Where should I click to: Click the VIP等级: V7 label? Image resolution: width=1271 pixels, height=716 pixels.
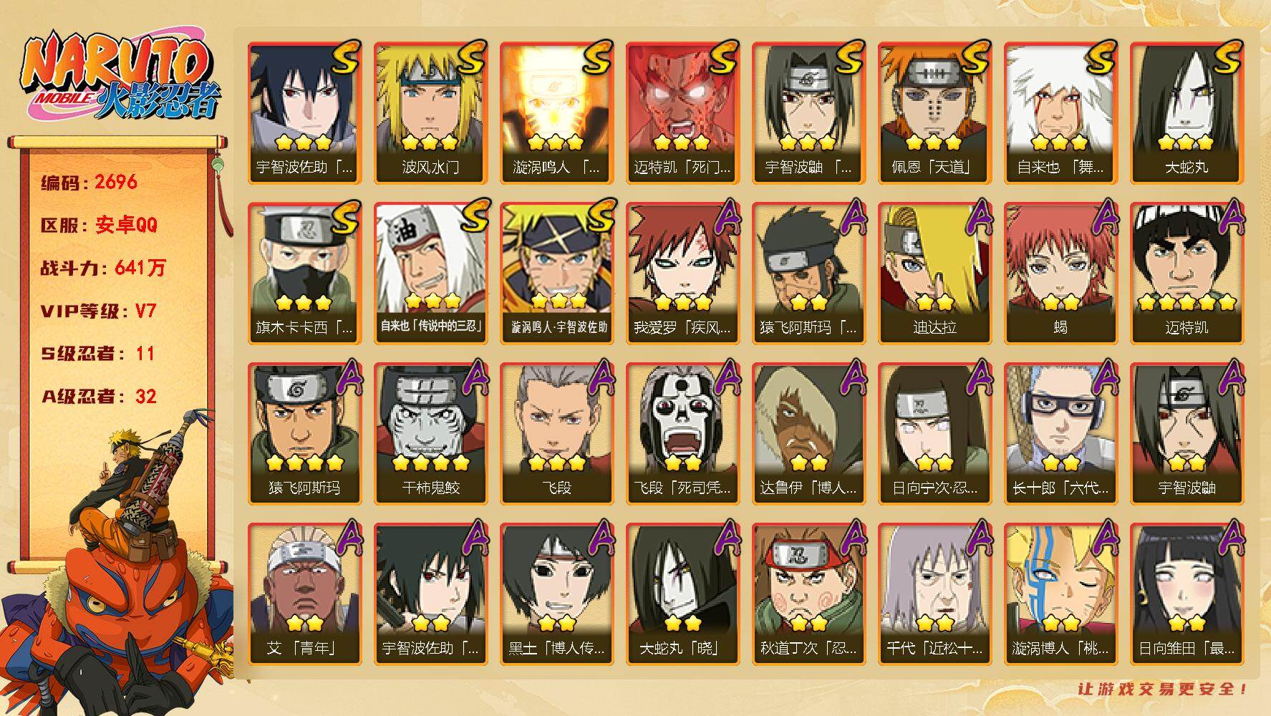click(98, 311)
